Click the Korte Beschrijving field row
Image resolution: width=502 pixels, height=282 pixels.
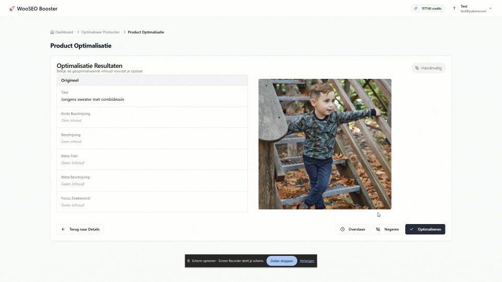pyautogui.click(x=152, y=118)
